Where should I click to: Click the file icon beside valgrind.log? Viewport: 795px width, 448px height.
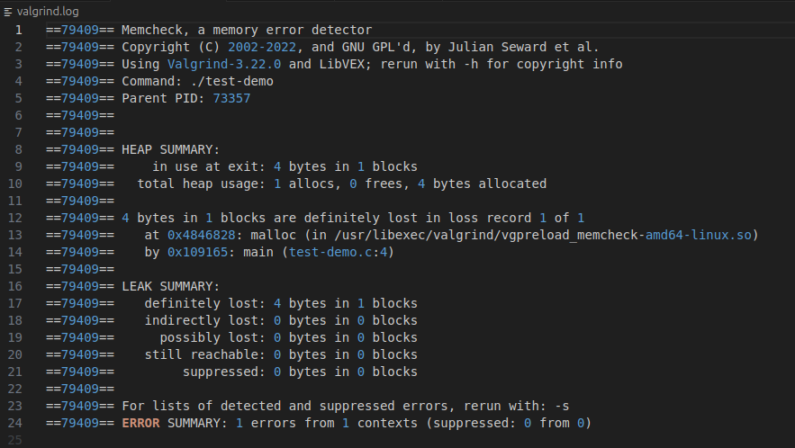point(9,11)
